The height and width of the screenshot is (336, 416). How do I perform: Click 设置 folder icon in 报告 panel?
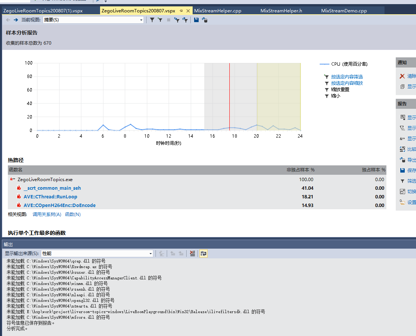coord(403,202)
